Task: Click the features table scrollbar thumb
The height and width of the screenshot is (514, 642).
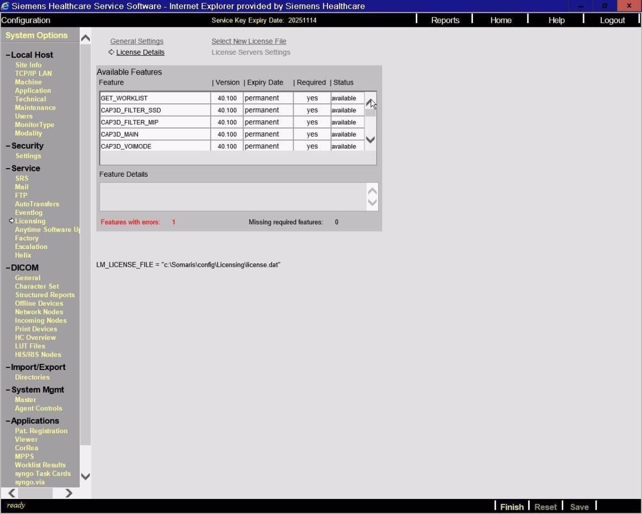Action: (370, 112)
